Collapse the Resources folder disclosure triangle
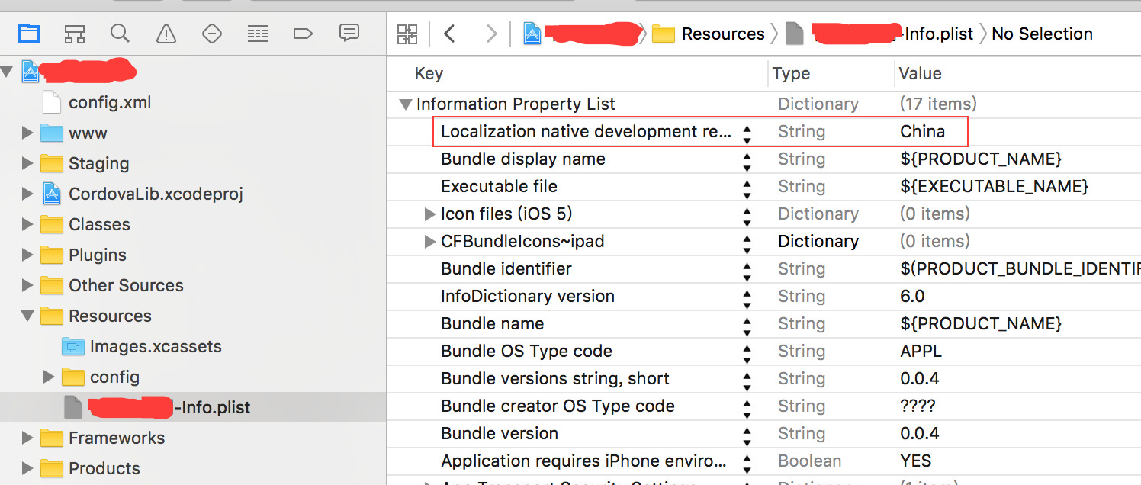This screenshot has height=485, width=1141. [x=27, y=316]
